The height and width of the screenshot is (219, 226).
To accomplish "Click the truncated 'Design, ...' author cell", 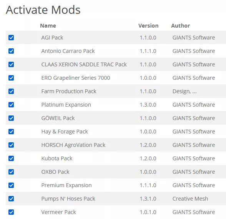I will pos(184,91).
